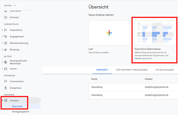Viewport: 178px width, 115px height.
Task: Open Monetarisierung in sidebar
Action: [x=19, y=43]
